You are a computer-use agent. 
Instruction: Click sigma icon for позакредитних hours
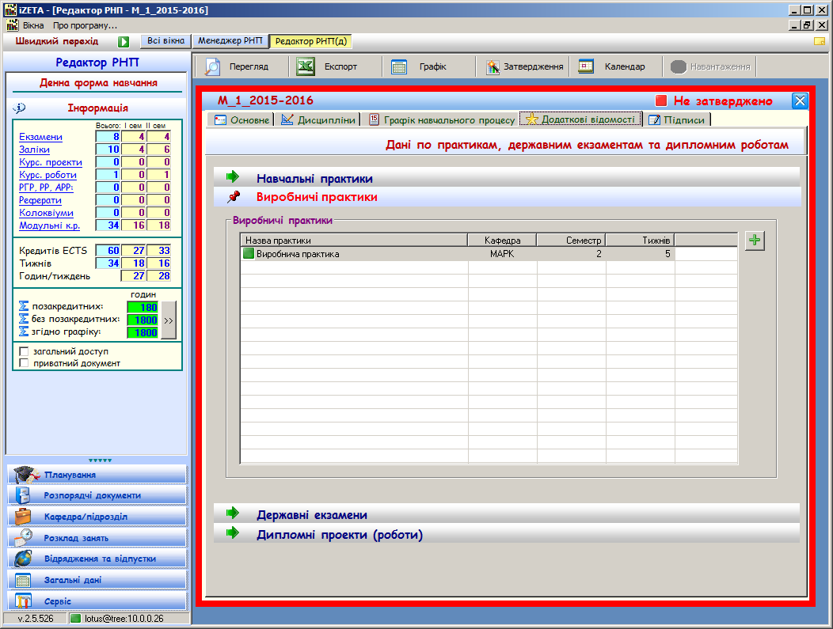(x=24, y=306)
